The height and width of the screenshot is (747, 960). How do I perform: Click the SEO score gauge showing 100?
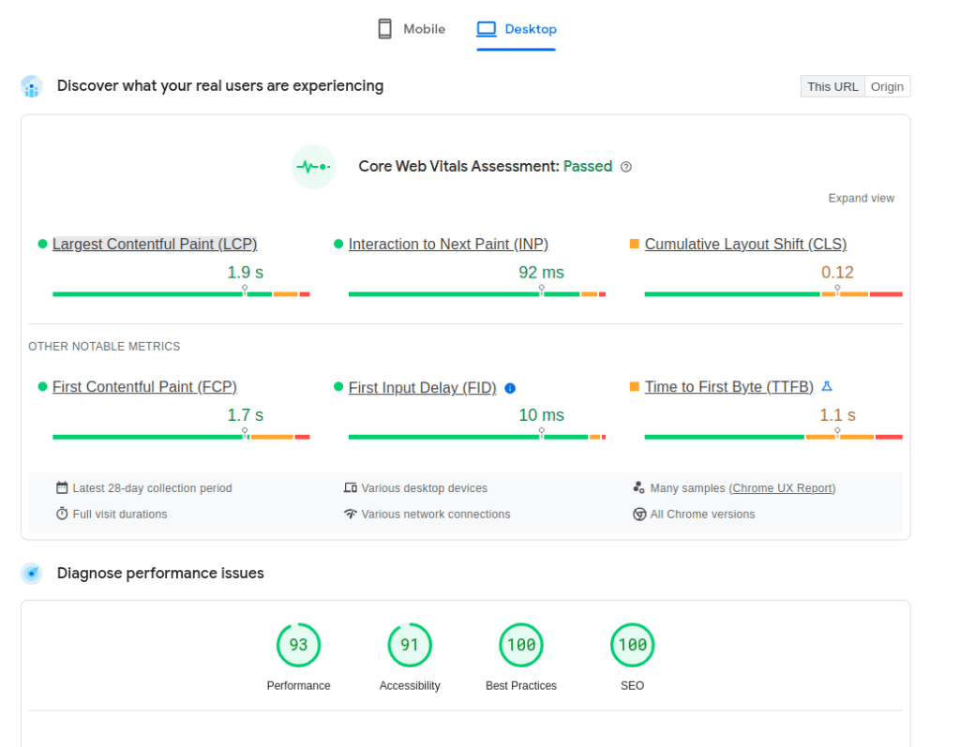point(632,645)
